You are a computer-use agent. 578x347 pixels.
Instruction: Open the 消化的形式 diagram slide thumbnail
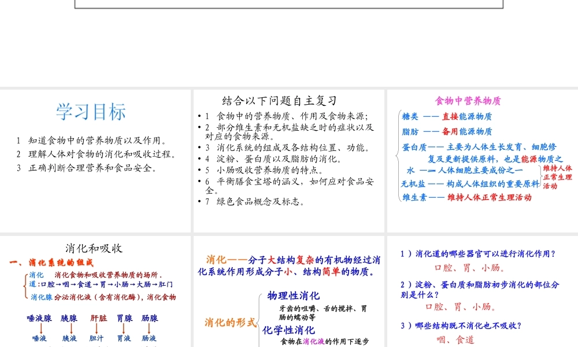[x=288, y=291]
